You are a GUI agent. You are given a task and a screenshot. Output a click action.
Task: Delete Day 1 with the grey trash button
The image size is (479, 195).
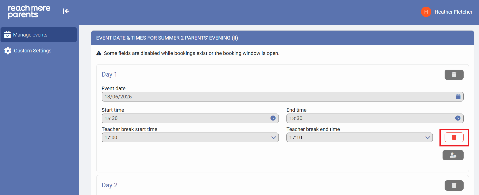pos(454,75)
